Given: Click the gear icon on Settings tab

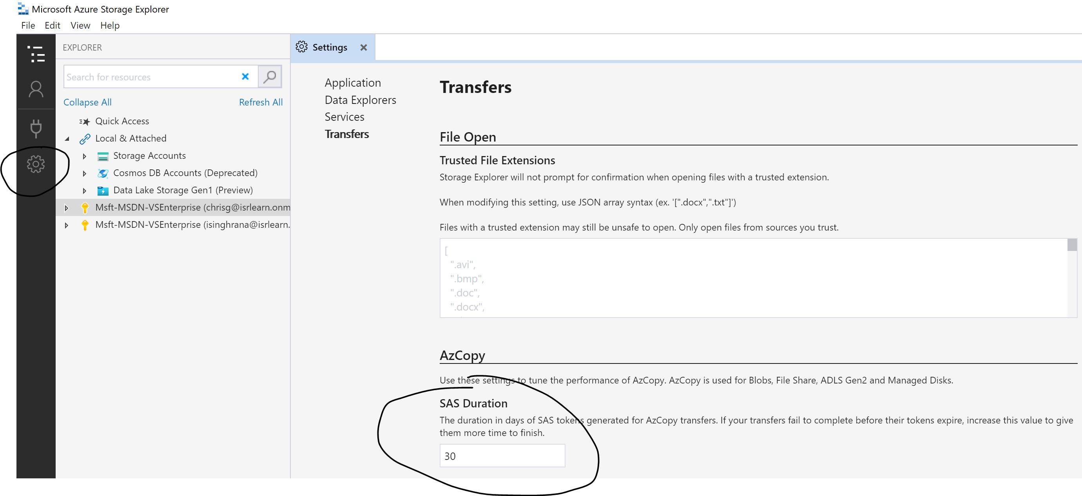Looking at the screenshot, I should click(x=302, y=47).
